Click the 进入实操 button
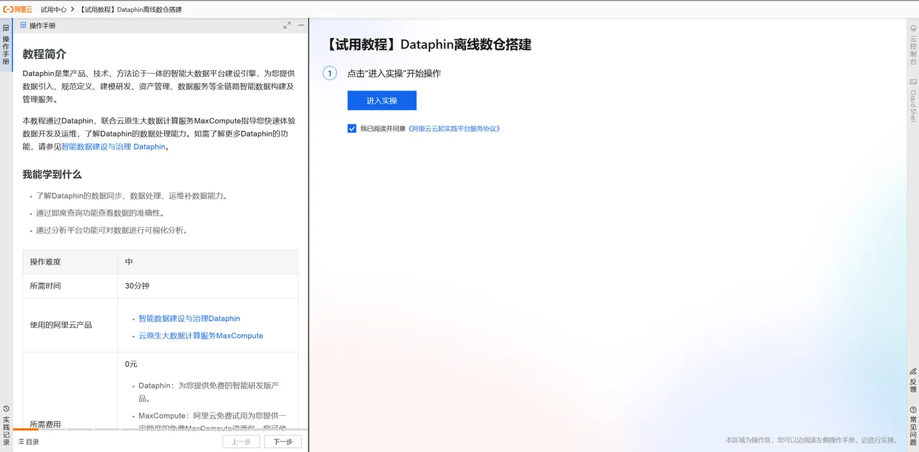919x452 pixels. pyautogui.click(x=382, y=100)
